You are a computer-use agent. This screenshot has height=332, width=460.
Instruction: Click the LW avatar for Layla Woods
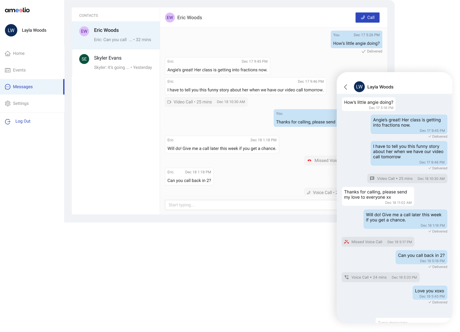coord(11,30)
